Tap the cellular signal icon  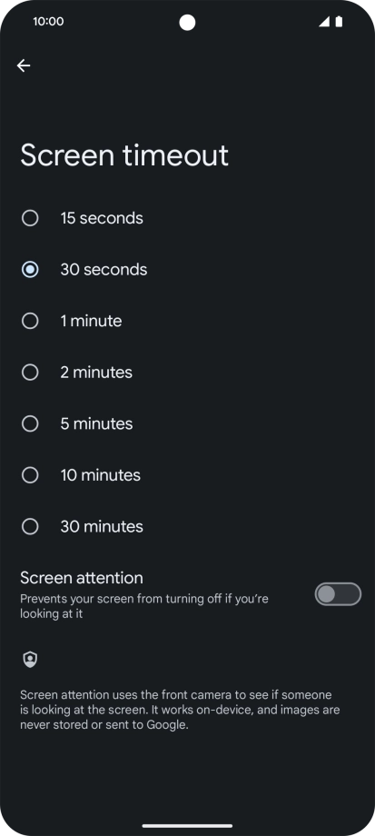click(x=324, y=22)
